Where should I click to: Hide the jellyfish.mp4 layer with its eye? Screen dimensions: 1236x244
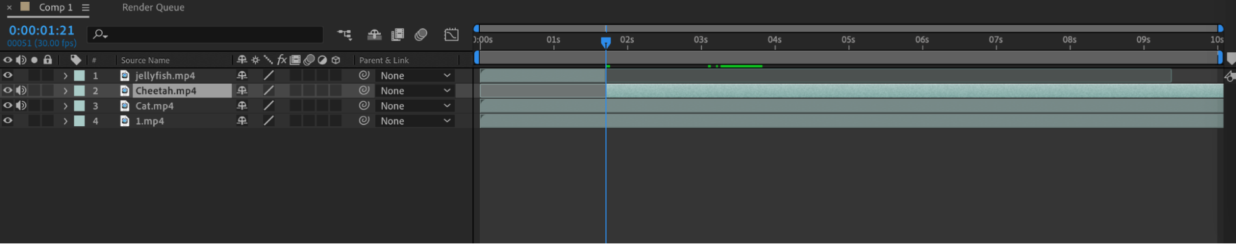[x=7, y=75]
